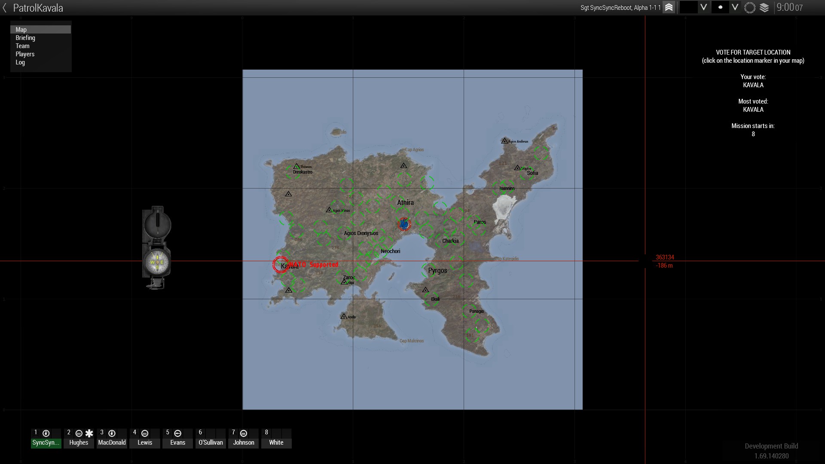Click the sergeant rank chevrons icon
The width and height of the screenshot is (825, 464).
coord(669,7)
